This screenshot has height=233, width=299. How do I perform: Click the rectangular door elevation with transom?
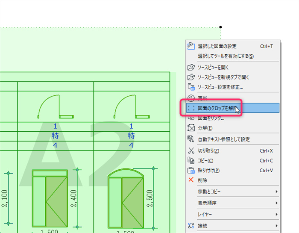(x=50, y=198)
